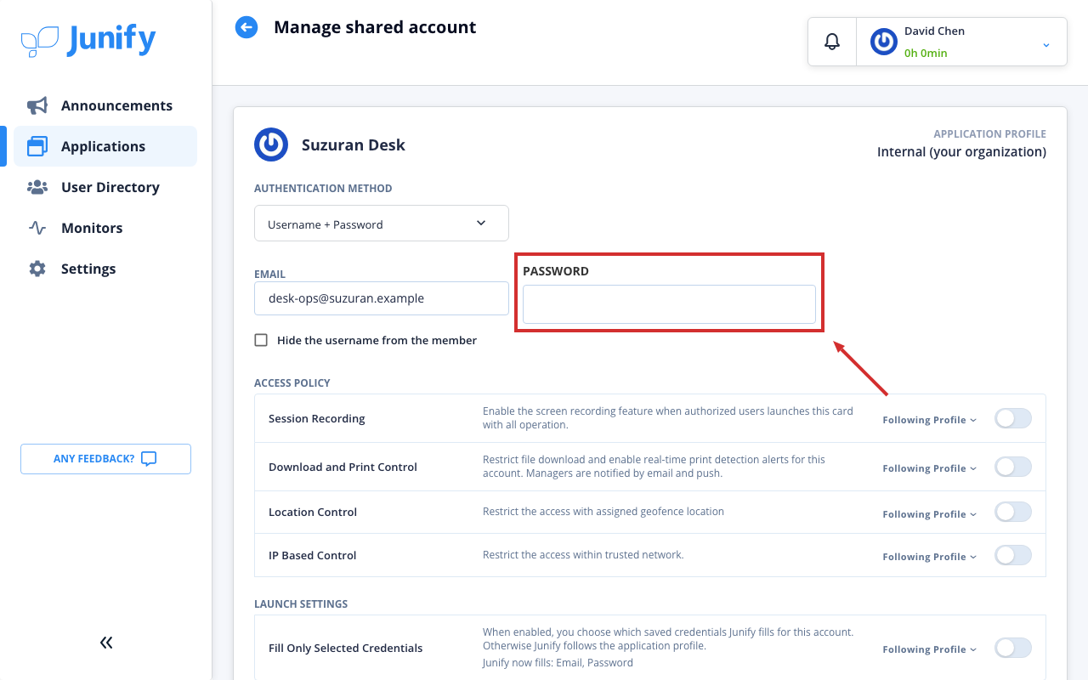Click the Settings gear icon
Image resolution: width=1088 pixels, height=680 pixels.
click(37, 269)
